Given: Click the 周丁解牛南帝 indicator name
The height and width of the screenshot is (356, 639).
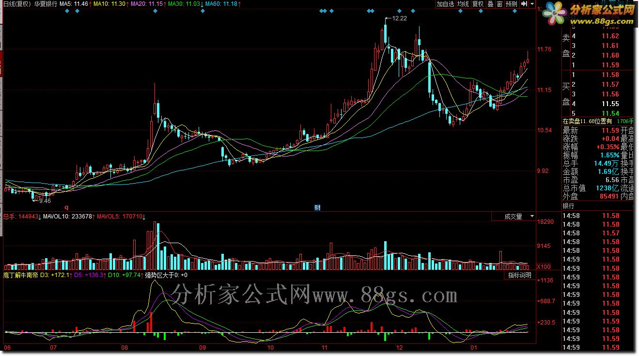Looking at the screenshot, I should pyautogui.click(x=21, y=275).
